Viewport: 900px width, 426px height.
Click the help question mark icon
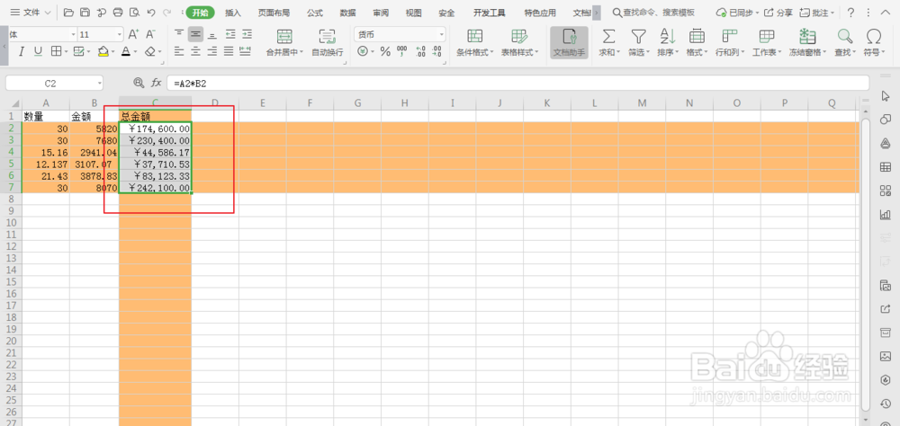pos(850,13)
